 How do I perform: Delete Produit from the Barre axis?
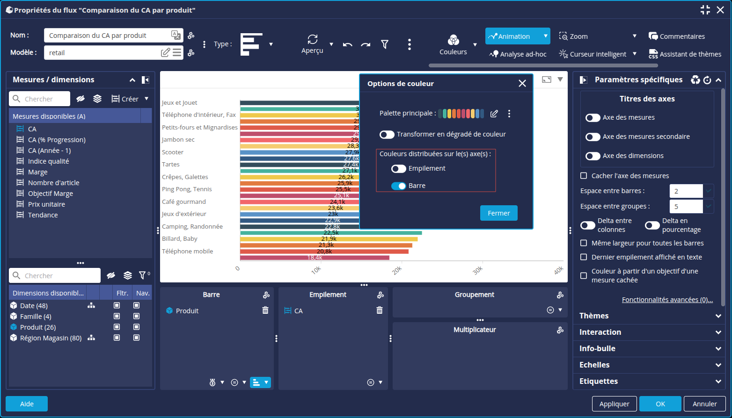(x=265, y=310)
